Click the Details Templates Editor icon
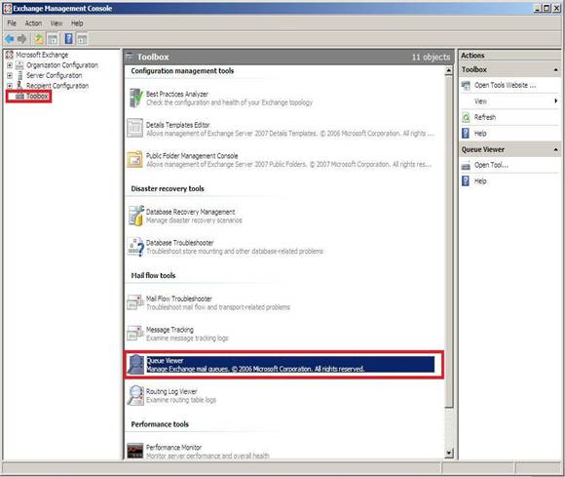Viewport: 565px width, 477px height. (x=135, y=129)
